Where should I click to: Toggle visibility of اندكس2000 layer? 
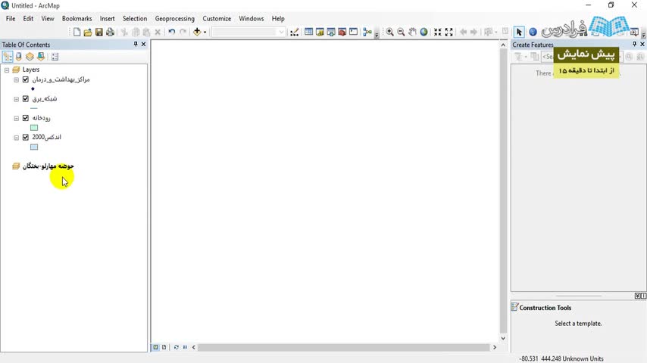26,137
